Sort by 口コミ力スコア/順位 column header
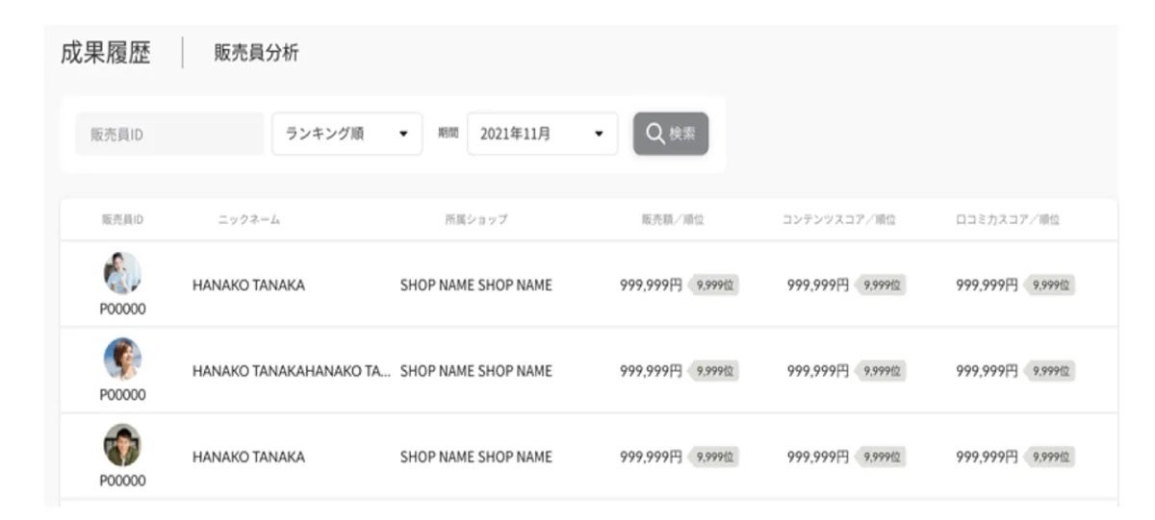 1008,220
